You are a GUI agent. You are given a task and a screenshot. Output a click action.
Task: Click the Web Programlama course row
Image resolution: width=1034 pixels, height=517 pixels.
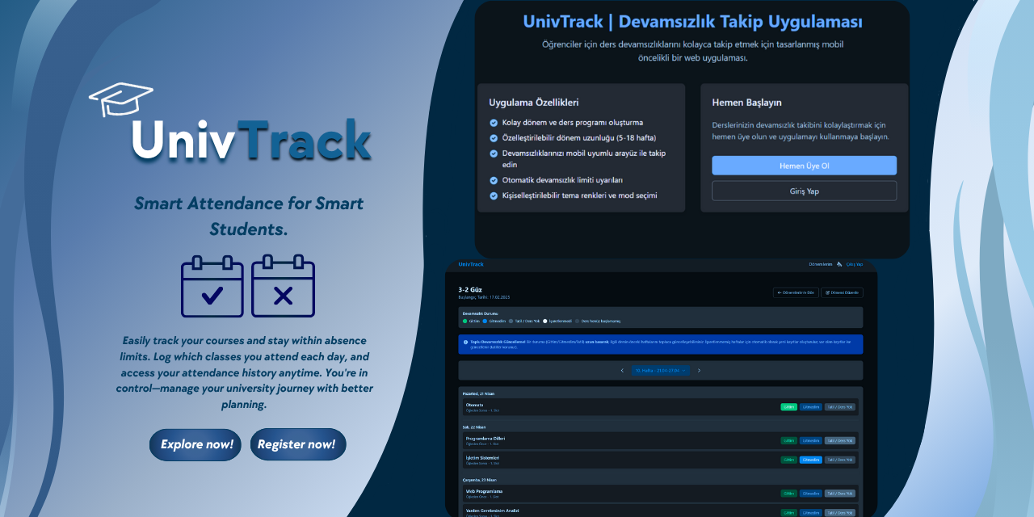click(x=661, y=494)
